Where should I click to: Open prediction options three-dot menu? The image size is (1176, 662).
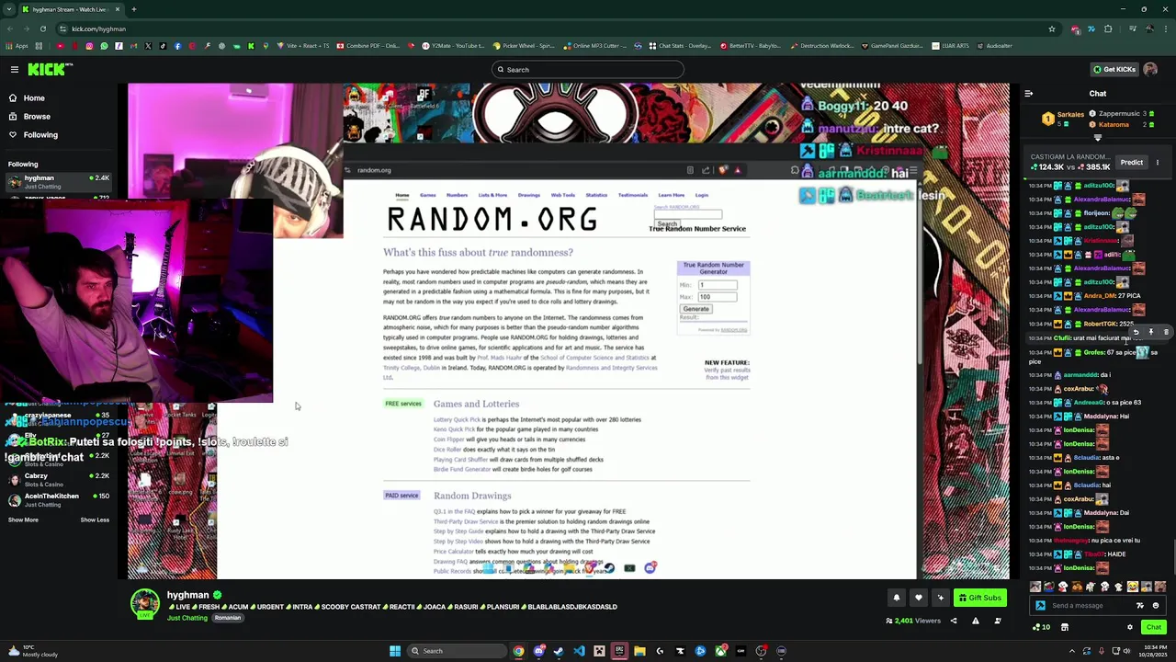[1158, 163]
